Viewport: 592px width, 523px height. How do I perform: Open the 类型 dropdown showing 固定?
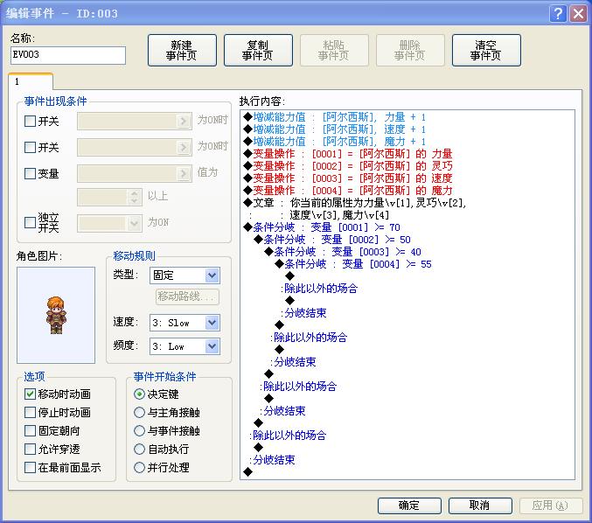185,275
